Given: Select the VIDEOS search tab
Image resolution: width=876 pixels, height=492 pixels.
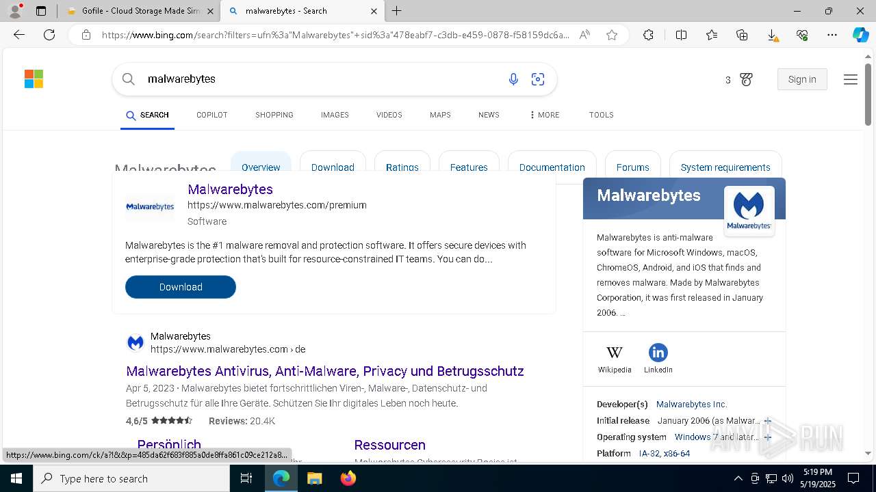Looking at the screenshot, I should [389, 115].
